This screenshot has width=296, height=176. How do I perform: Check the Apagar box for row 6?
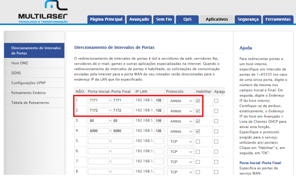click(x=216, y=152)
